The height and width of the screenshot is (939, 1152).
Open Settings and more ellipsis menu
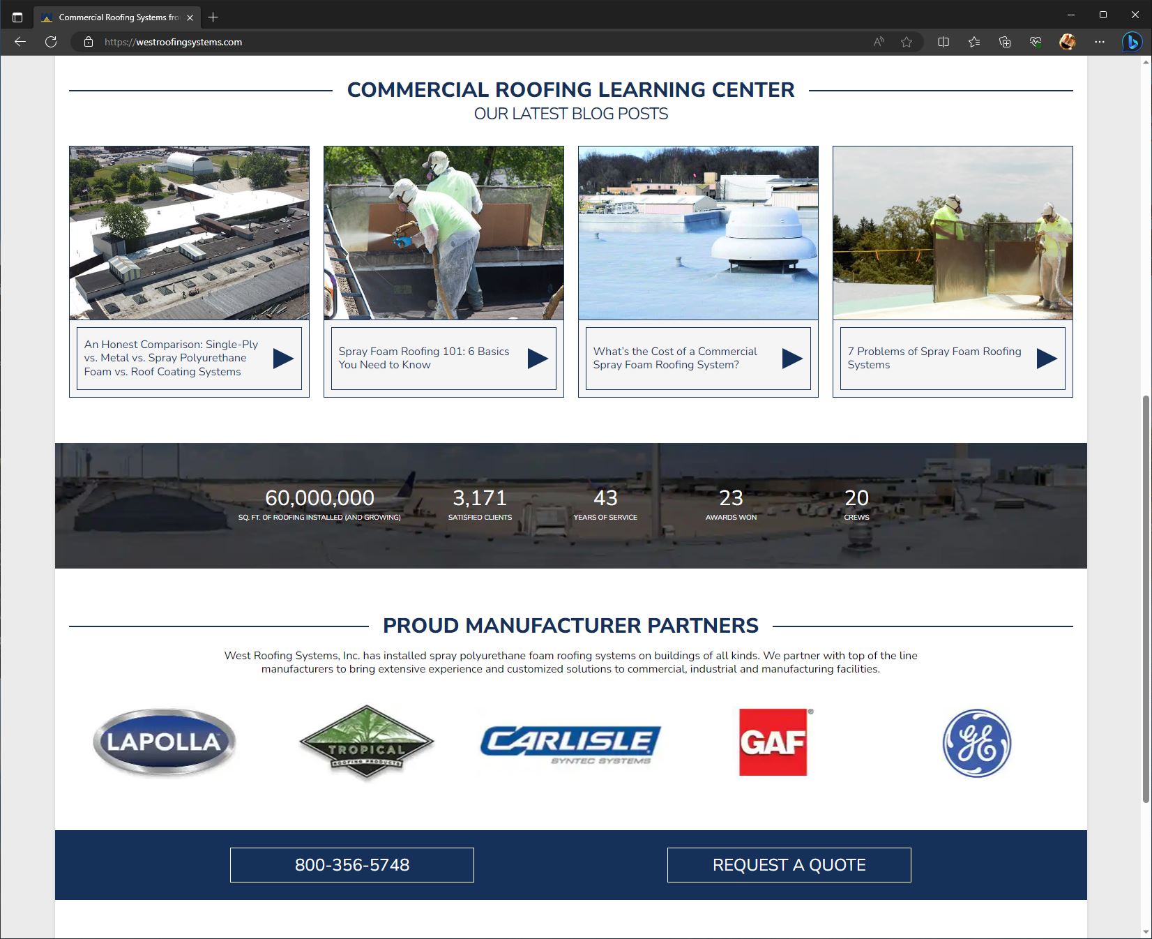point(1100,42)
